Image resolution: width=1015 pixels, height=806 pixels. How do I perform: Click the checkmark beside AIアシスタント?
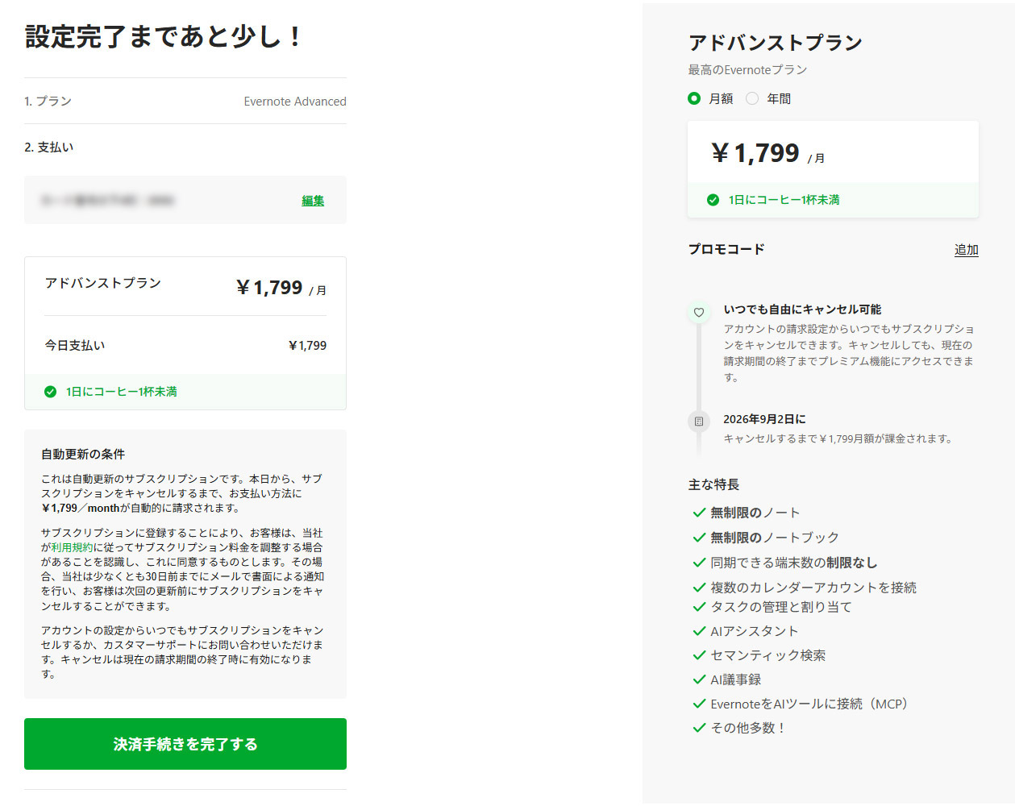(699, 631)
